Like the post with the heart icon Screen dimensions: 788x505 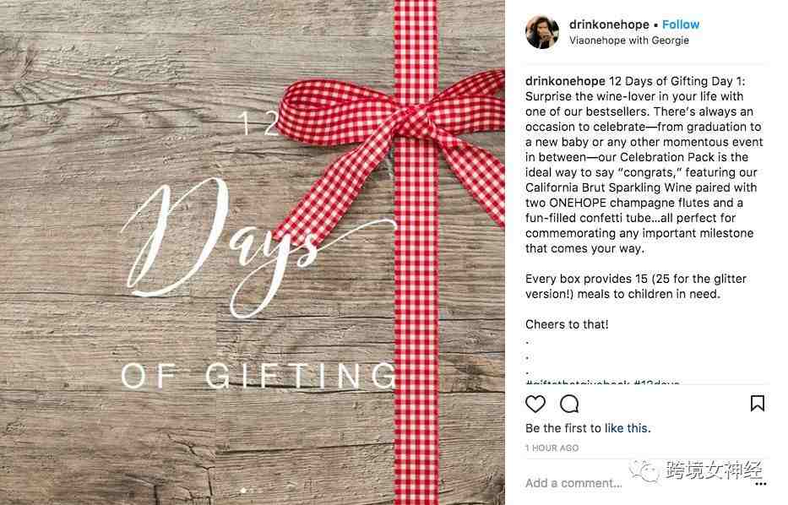535,404
